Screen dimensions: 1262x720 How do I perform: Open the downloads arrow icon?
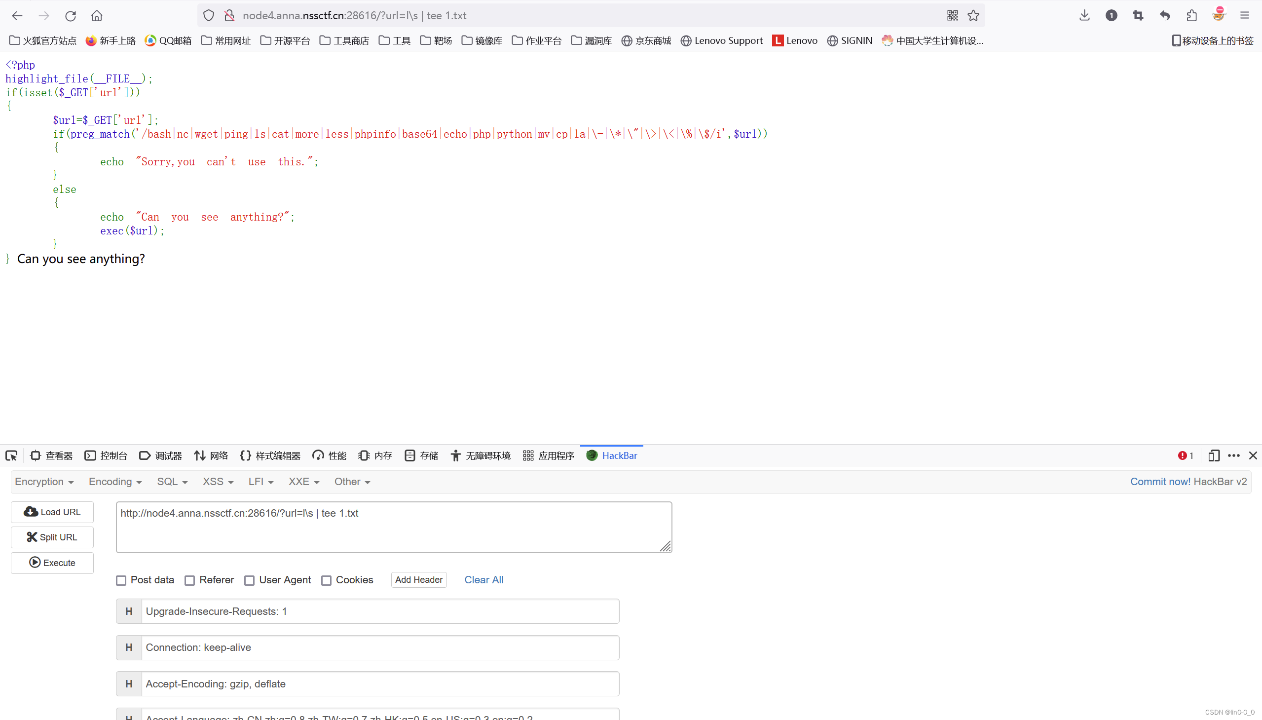click(1084, 16)
